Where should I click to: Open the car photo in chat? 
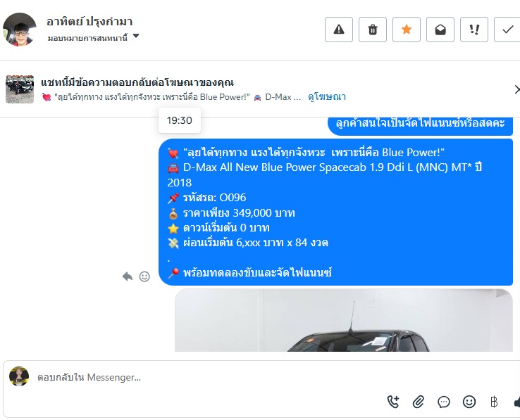(344, 320)
